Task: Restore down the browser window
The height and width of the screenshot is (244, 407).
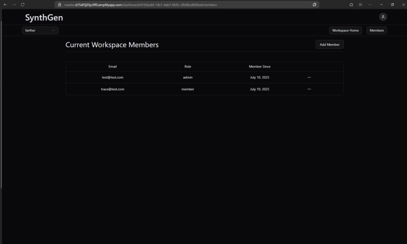Action: pyautogui.click(x=392, y=5)
